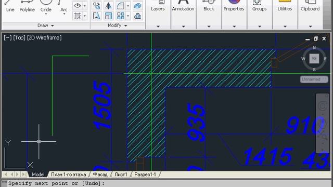
Task: Click the Steering Wheel in navigation bar
Action: click(x=323, y=106)
